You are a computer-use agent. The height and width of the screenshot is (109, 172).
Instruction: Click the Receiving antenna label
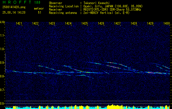(63, 13)
